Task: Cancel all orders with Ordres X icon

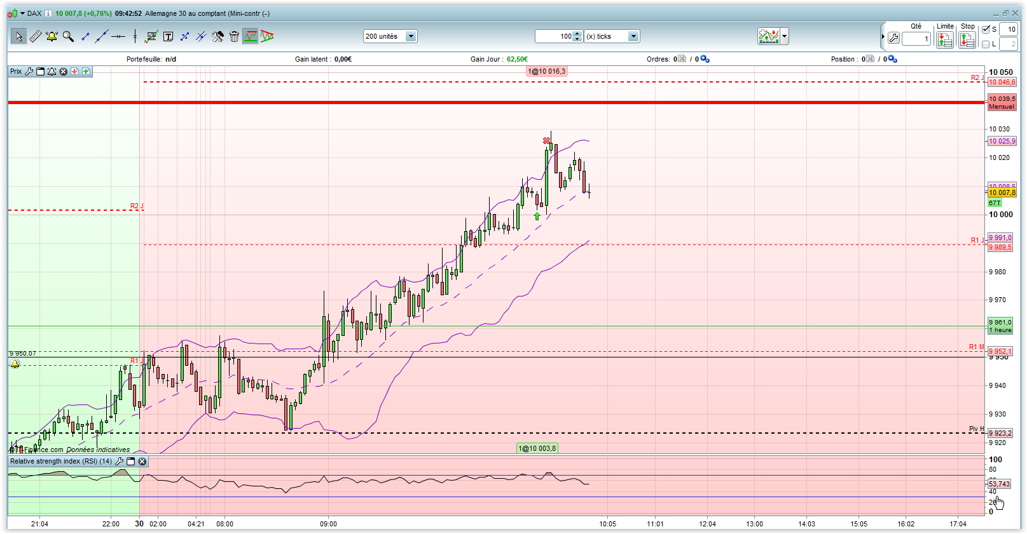Action: click(x=682, y=59)
